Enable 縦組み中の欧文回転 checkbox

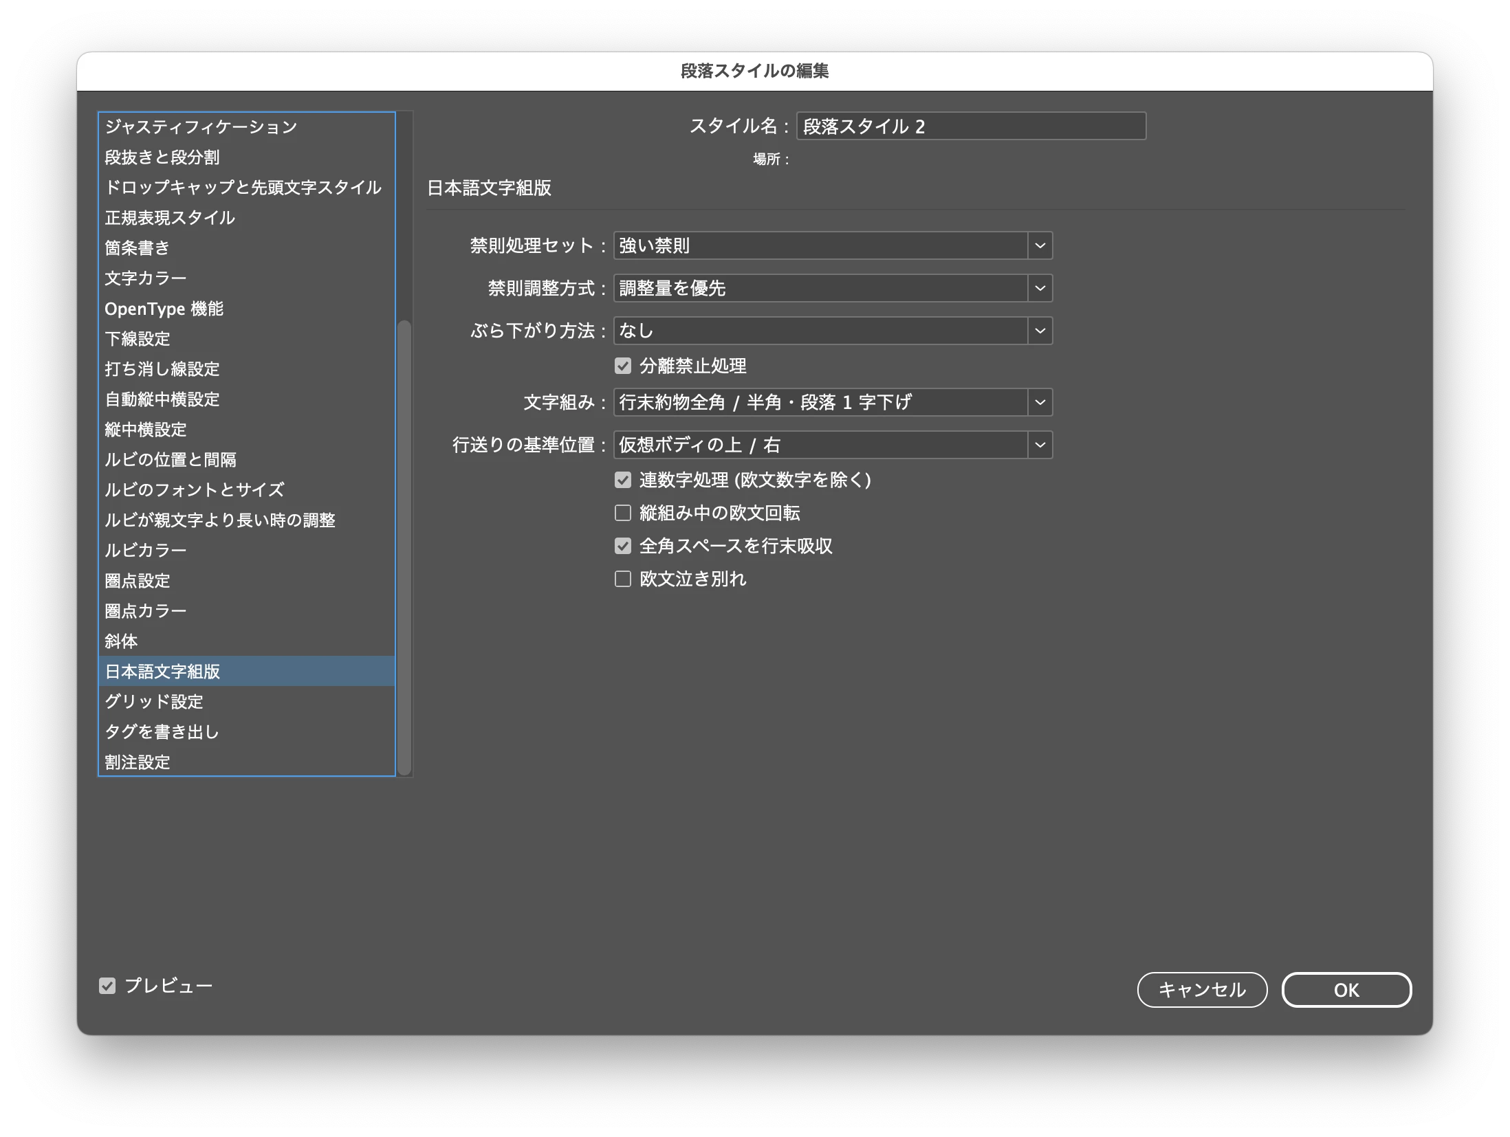click(x=623, y=513)
